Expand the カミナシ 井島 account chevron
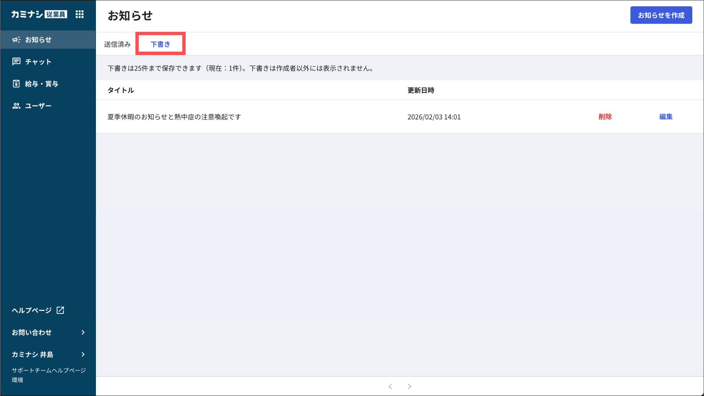This screenshot has height=396, width=704. 83,354
